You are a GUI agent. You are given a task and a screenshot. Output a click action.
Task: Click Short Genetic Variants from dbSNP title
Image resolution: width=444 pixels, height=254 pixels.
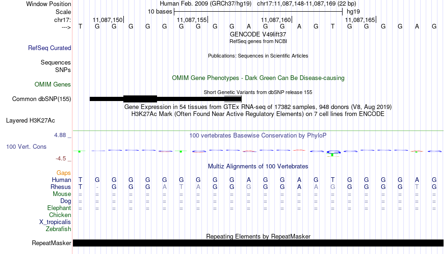[x=258, y=93]
